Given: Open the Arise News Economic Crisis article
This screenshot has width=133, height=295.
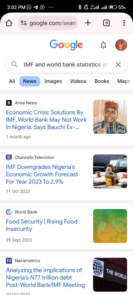Looking at the screenshot, I should click(x=46, y=120).
